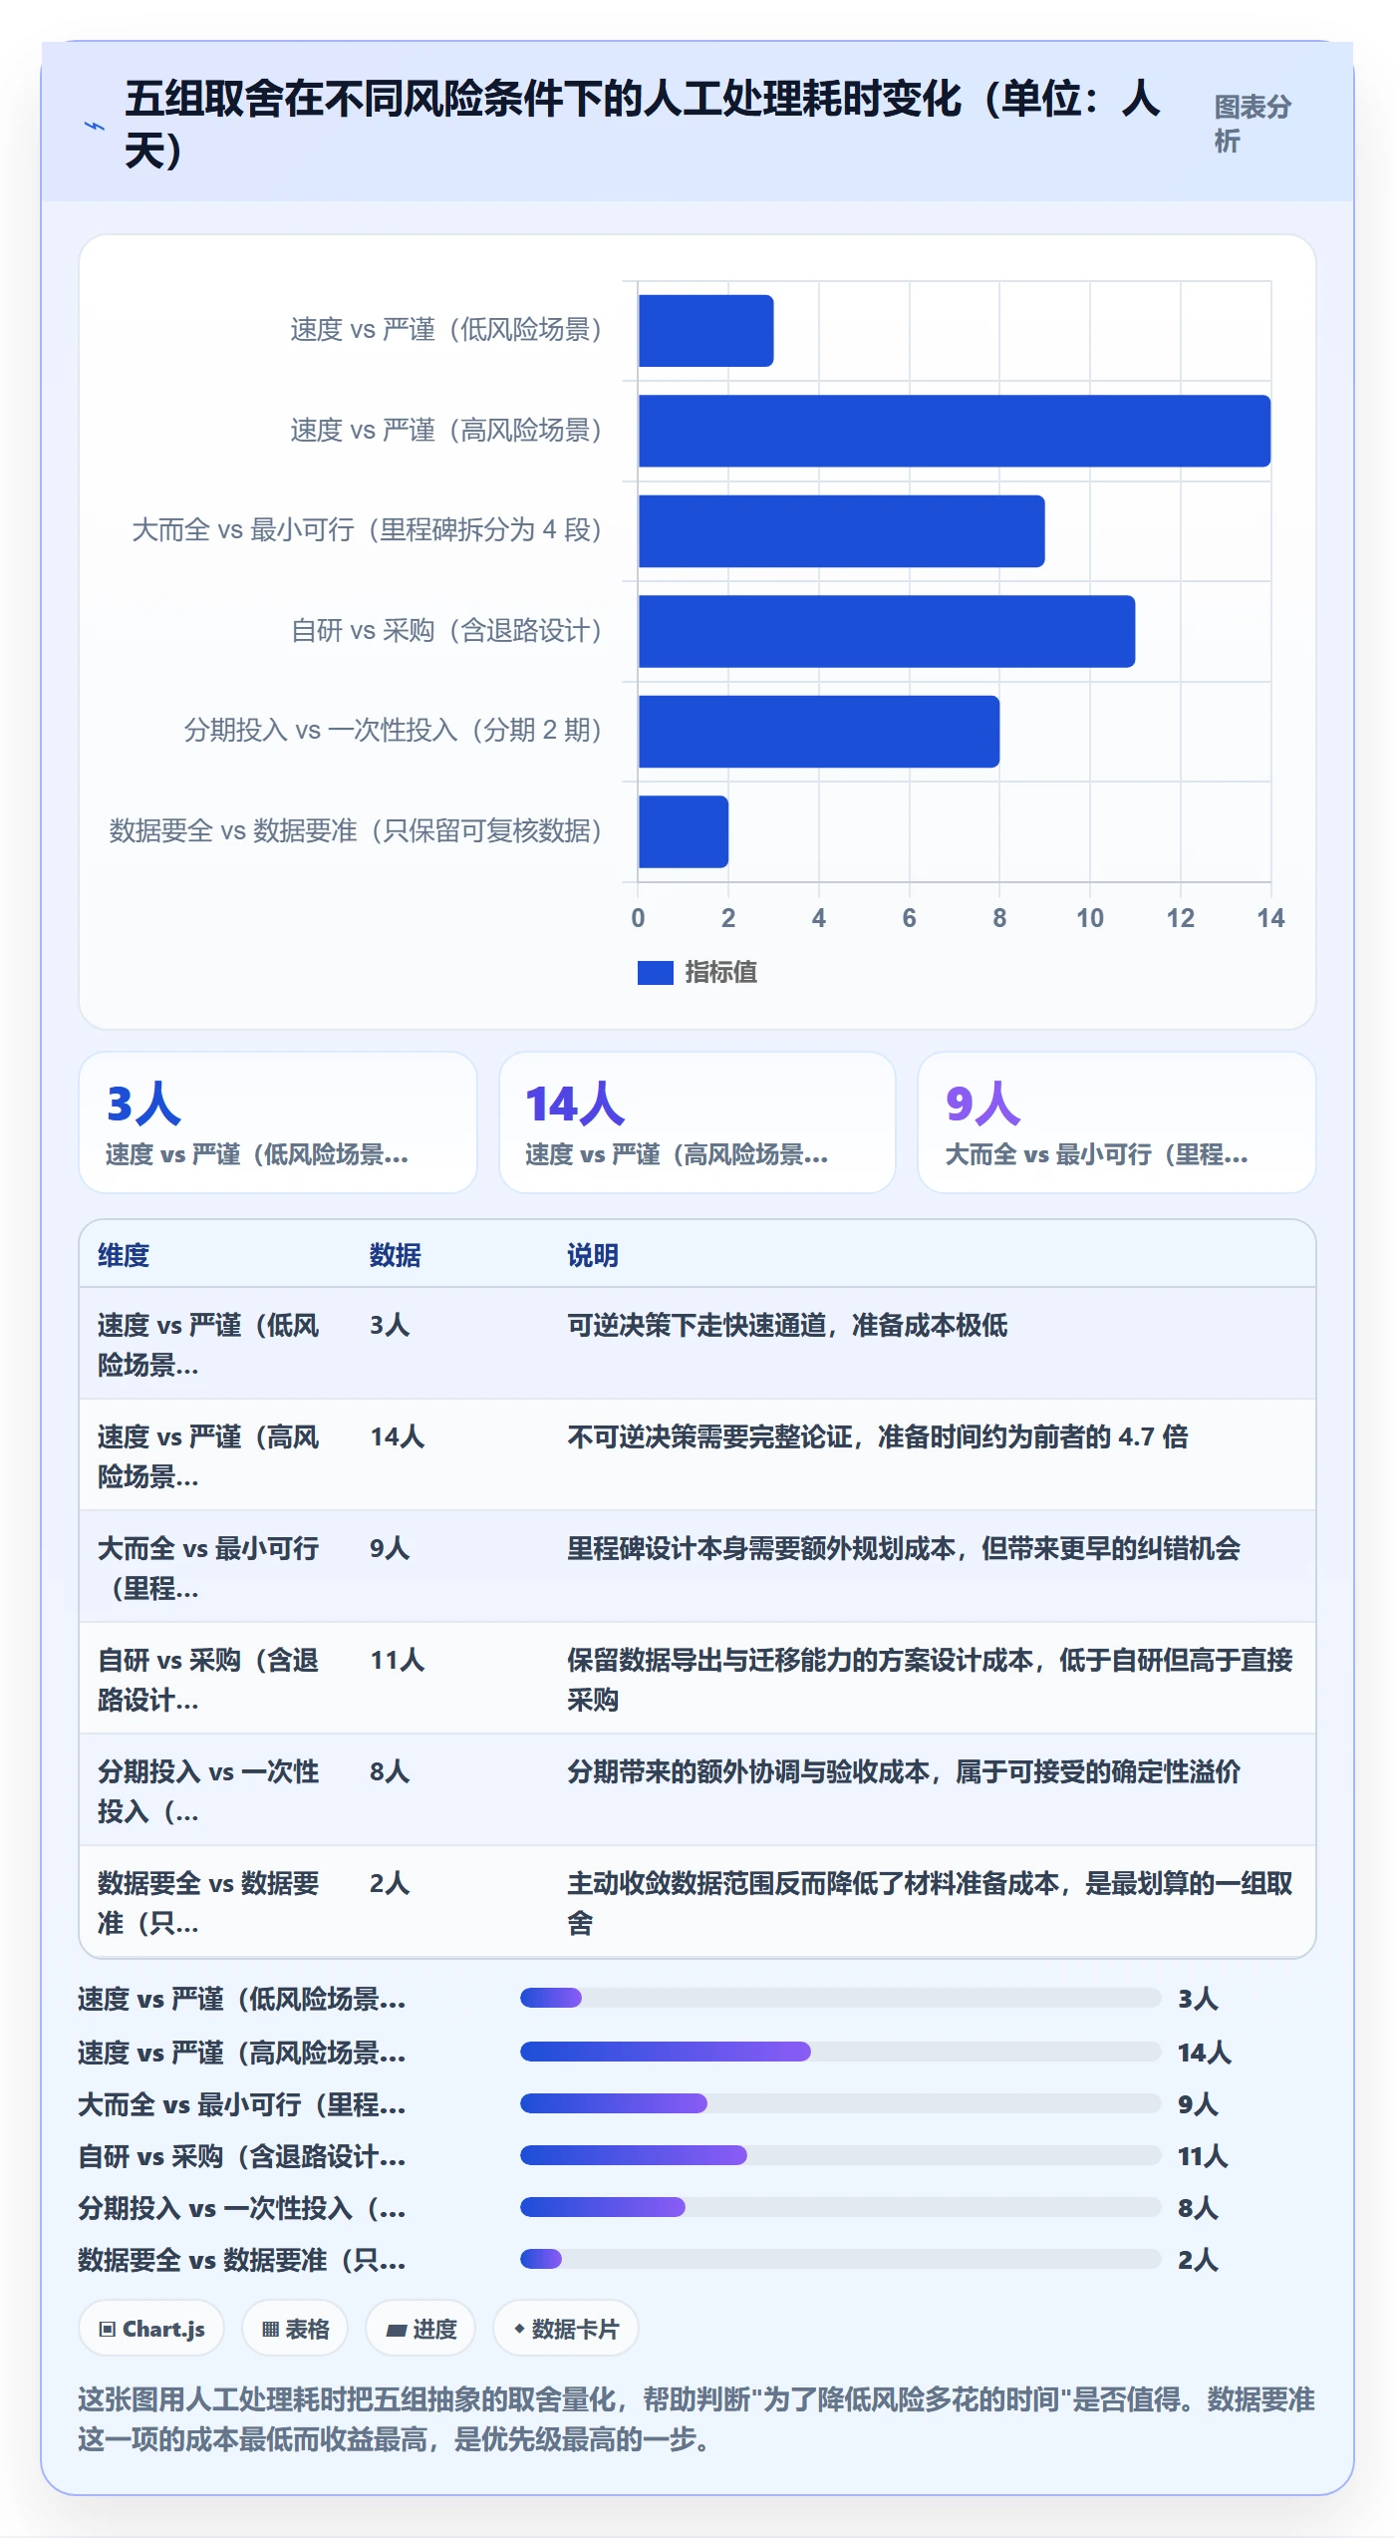Click y-axis label 自研 vs 采购（含退路设计）

click(x=447, y=631)
